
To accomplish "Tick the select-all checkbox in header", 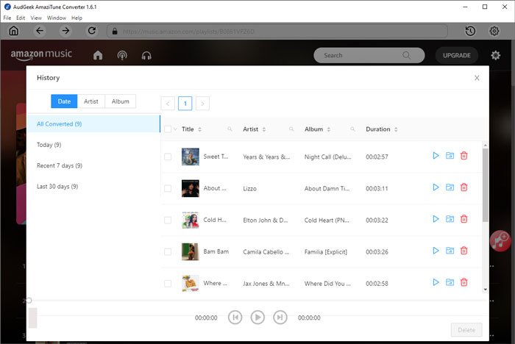I will [168, 129].
